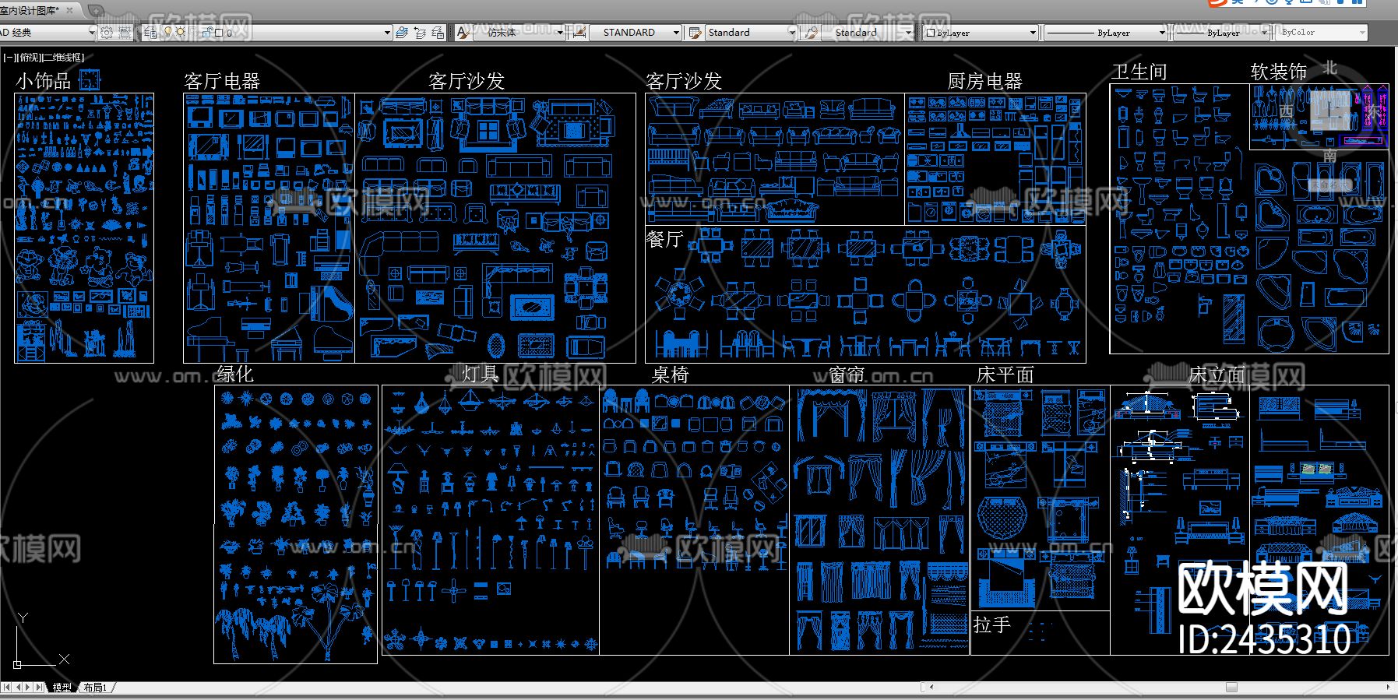The height and width of the screenshot is (700, 1398).
Task: Click the horizontal scrollbar right arrow
Action: tap(1389, 688)
